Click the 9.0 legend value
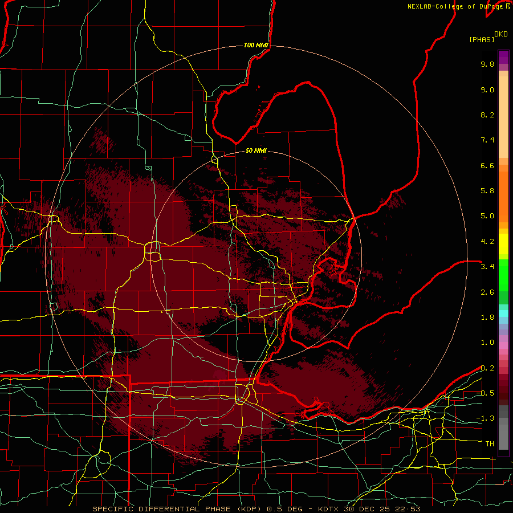 [487, 89]
